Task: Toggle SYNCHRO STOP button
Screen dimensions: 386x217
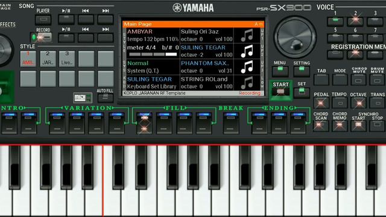Action: (x=377, y=125)
